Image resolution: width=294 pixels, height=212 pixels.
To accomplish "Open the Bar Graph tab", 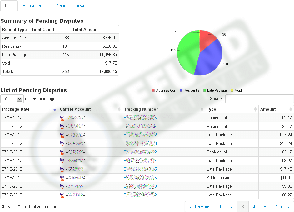I will (32, 6).
